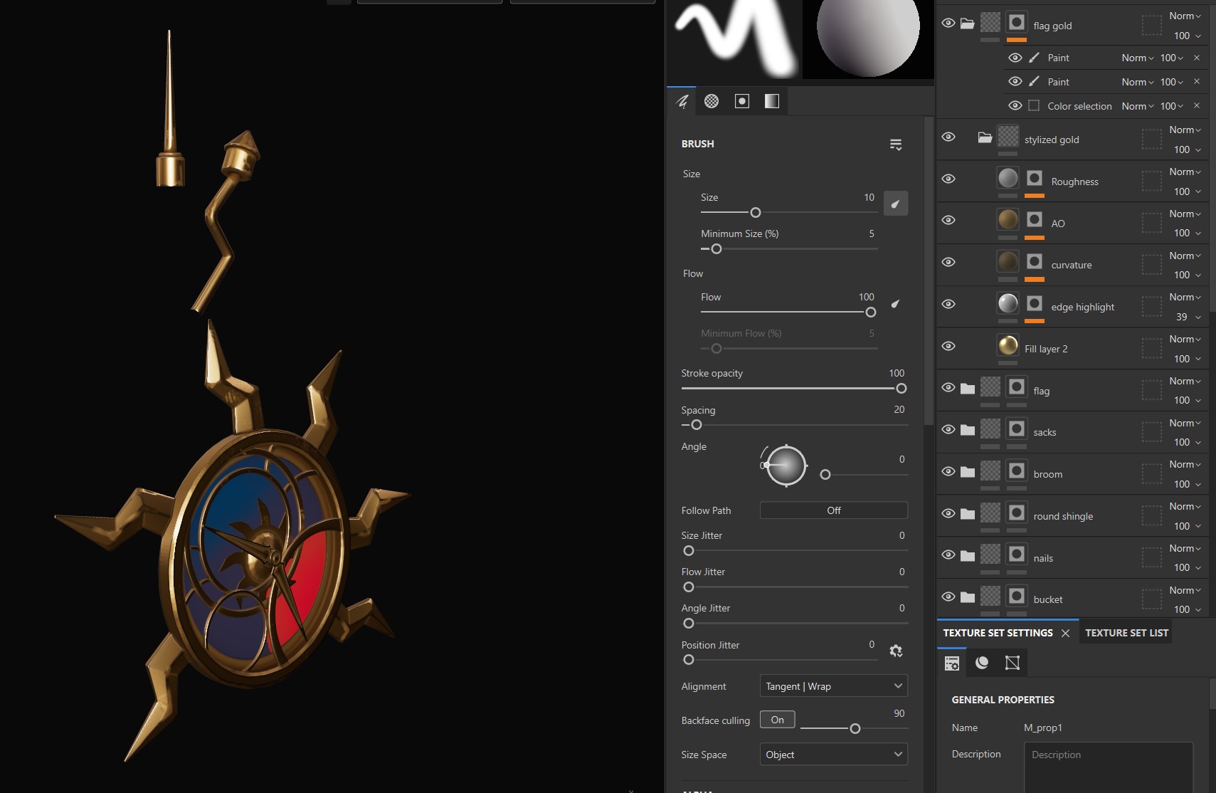Viewport: 1216px width, 793px height.
Task: Select the Fill layer 2 layer
Action: (x=1074, y=348)
